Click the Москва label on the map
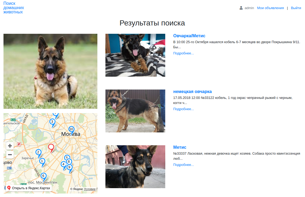This screenshot has height=197, width=305. pyautogui.click(x=71, y=134)
